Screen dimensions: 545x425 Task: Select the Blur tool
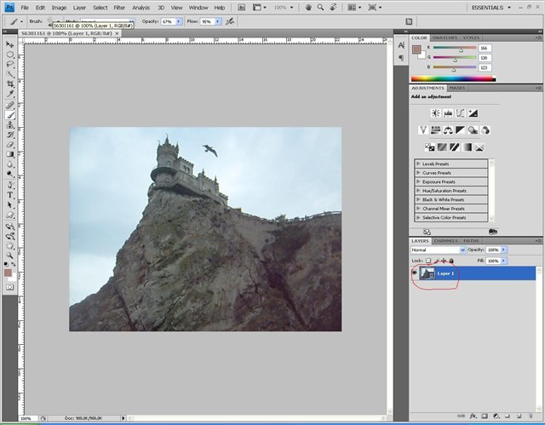pyautogui.click(x=9, y=164)
